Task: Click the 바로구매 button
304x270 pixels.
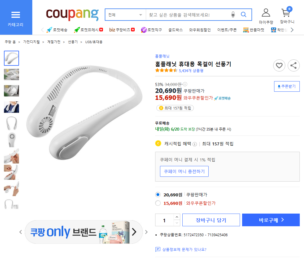Action: (x=271, y=220)
